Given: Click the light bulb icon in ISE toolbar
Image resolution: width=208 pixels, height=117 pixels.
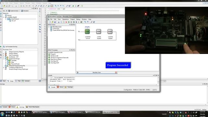Looking at the screenshot, I should tap(82, 6).
